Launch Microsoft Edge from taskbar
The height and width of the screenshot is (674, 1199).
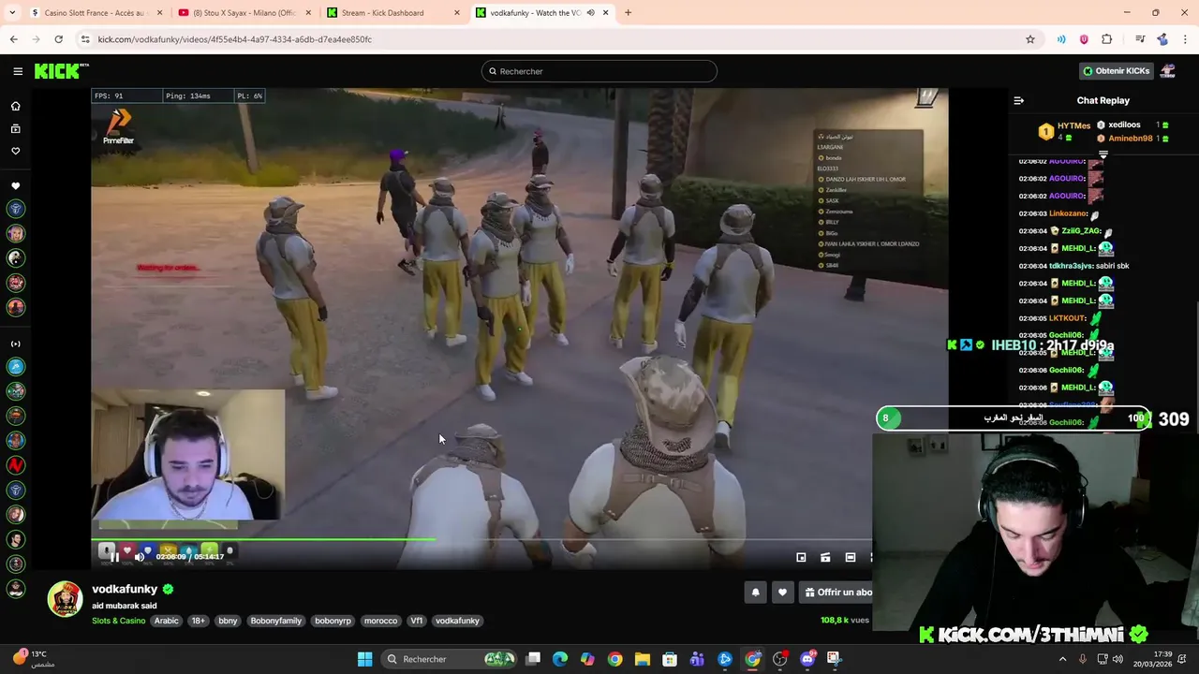point(560,659)
